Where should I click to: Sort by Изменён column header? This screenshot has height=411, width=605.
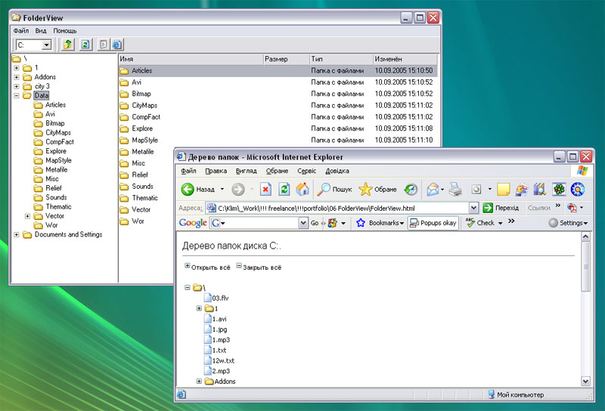pos(405,60)
